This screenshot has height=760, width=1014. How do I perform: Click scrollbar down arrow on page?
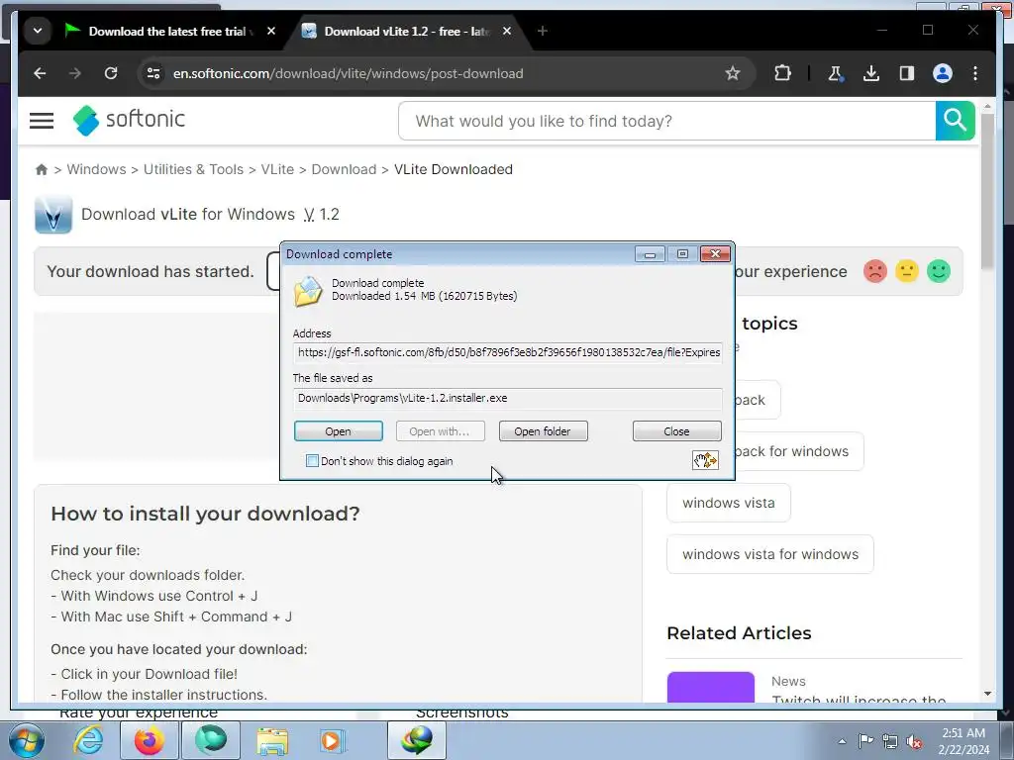pos(987,694)
